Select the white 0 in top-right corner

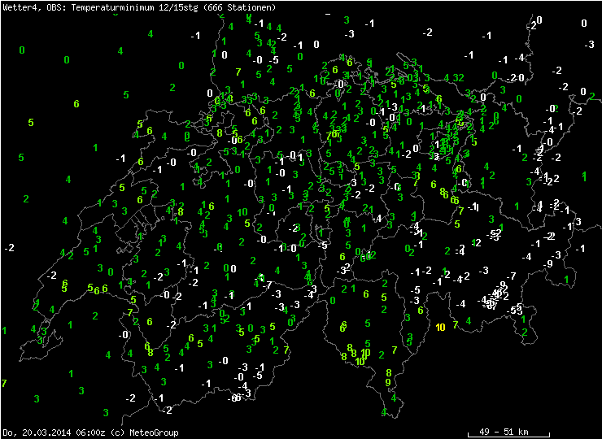click(x=584, y=23)
